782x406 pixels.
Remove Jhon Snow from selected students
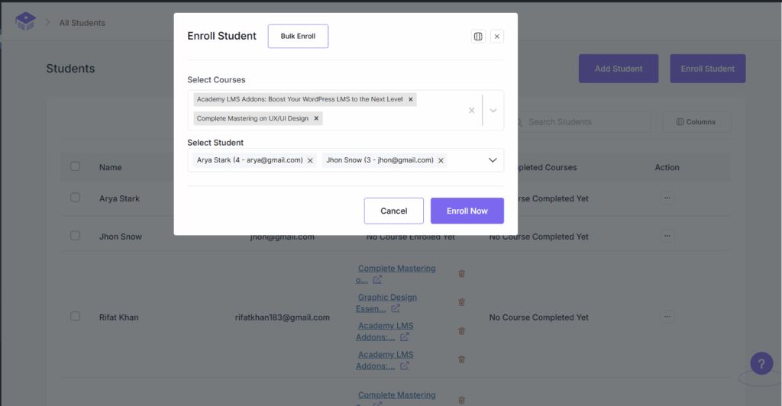[x=441, y=160]
